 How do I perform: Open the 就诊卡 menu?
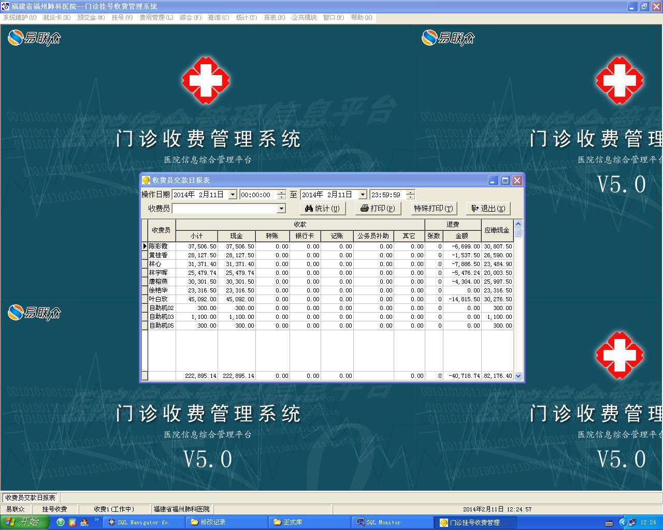click(56, 18)
